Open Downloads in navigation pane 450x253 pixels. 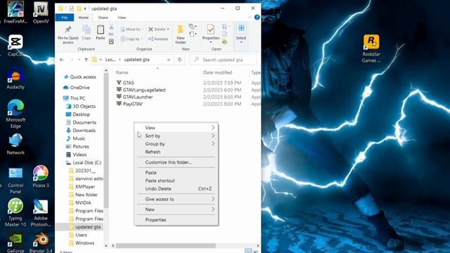click(x=81, y=130)
